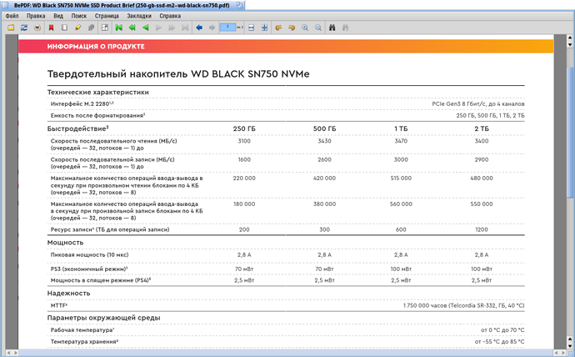Viewport: 575px width, 357px height.
Task: Go to last page (gray bar arrow)
Action: coord(185,28)
